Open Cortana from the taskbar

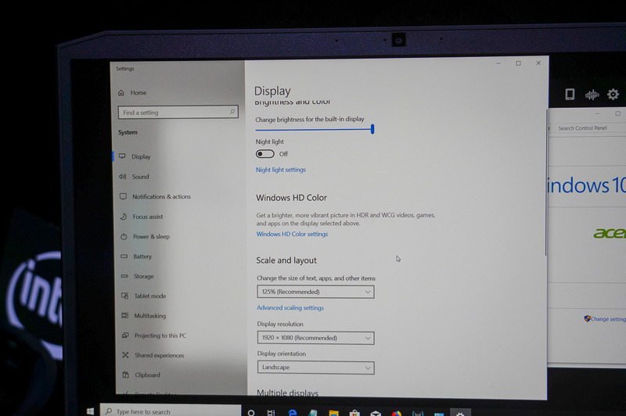251,413
